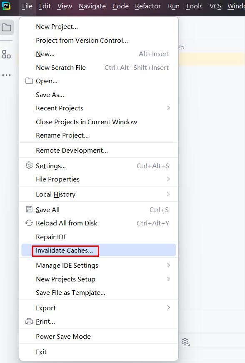Expand the Recent Projects submenu

pos(98,108)
